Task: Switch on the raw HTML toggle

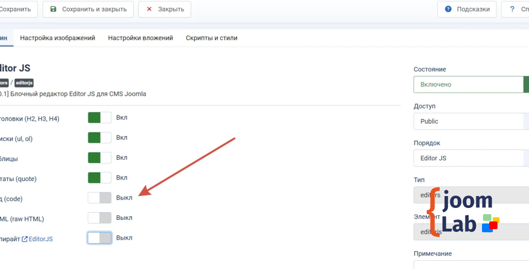Action: tap(99, 218)
